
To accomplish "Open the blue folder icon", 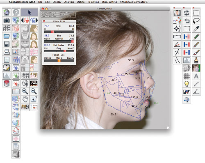I will 7,36.
